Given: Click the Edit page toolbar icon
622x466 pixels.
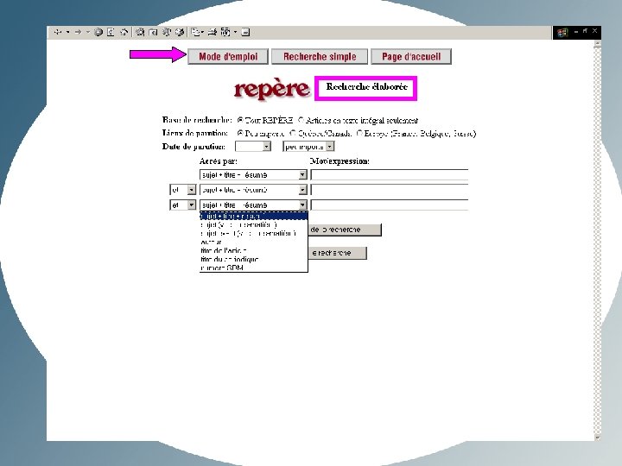Looking at the screenshot, I should (x=225, y=32).
